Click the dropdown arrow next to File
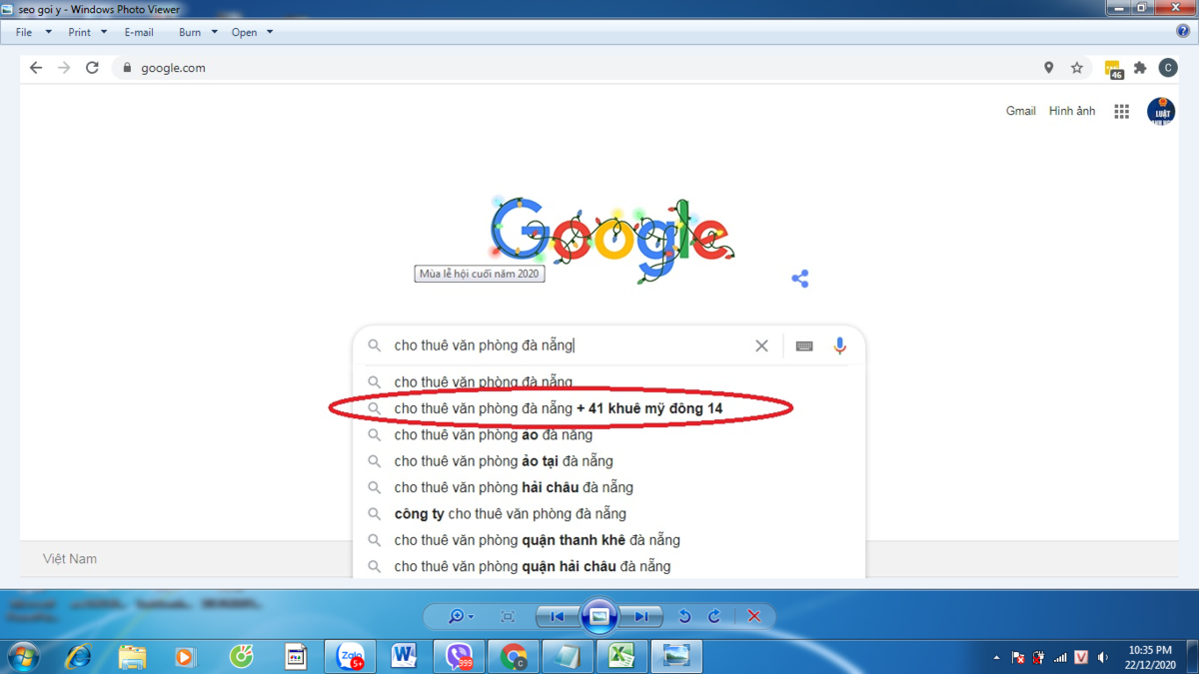Screen dimensions: 1199x674 pyautogui.click(x=48, y=32)
